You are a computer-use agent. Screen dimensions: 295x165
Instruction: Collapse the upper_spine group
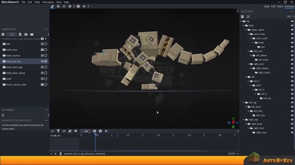tap(246, 30)
